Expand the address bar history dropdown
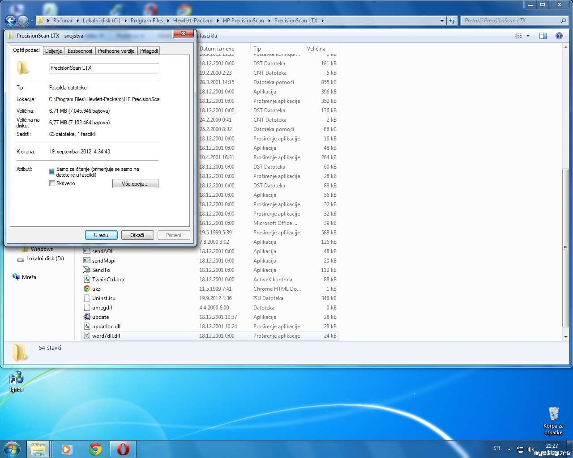 [x=442, y=21]
